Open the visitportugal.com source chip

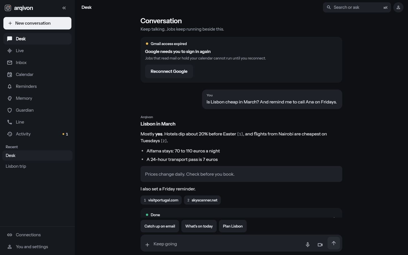coord(161,200)
